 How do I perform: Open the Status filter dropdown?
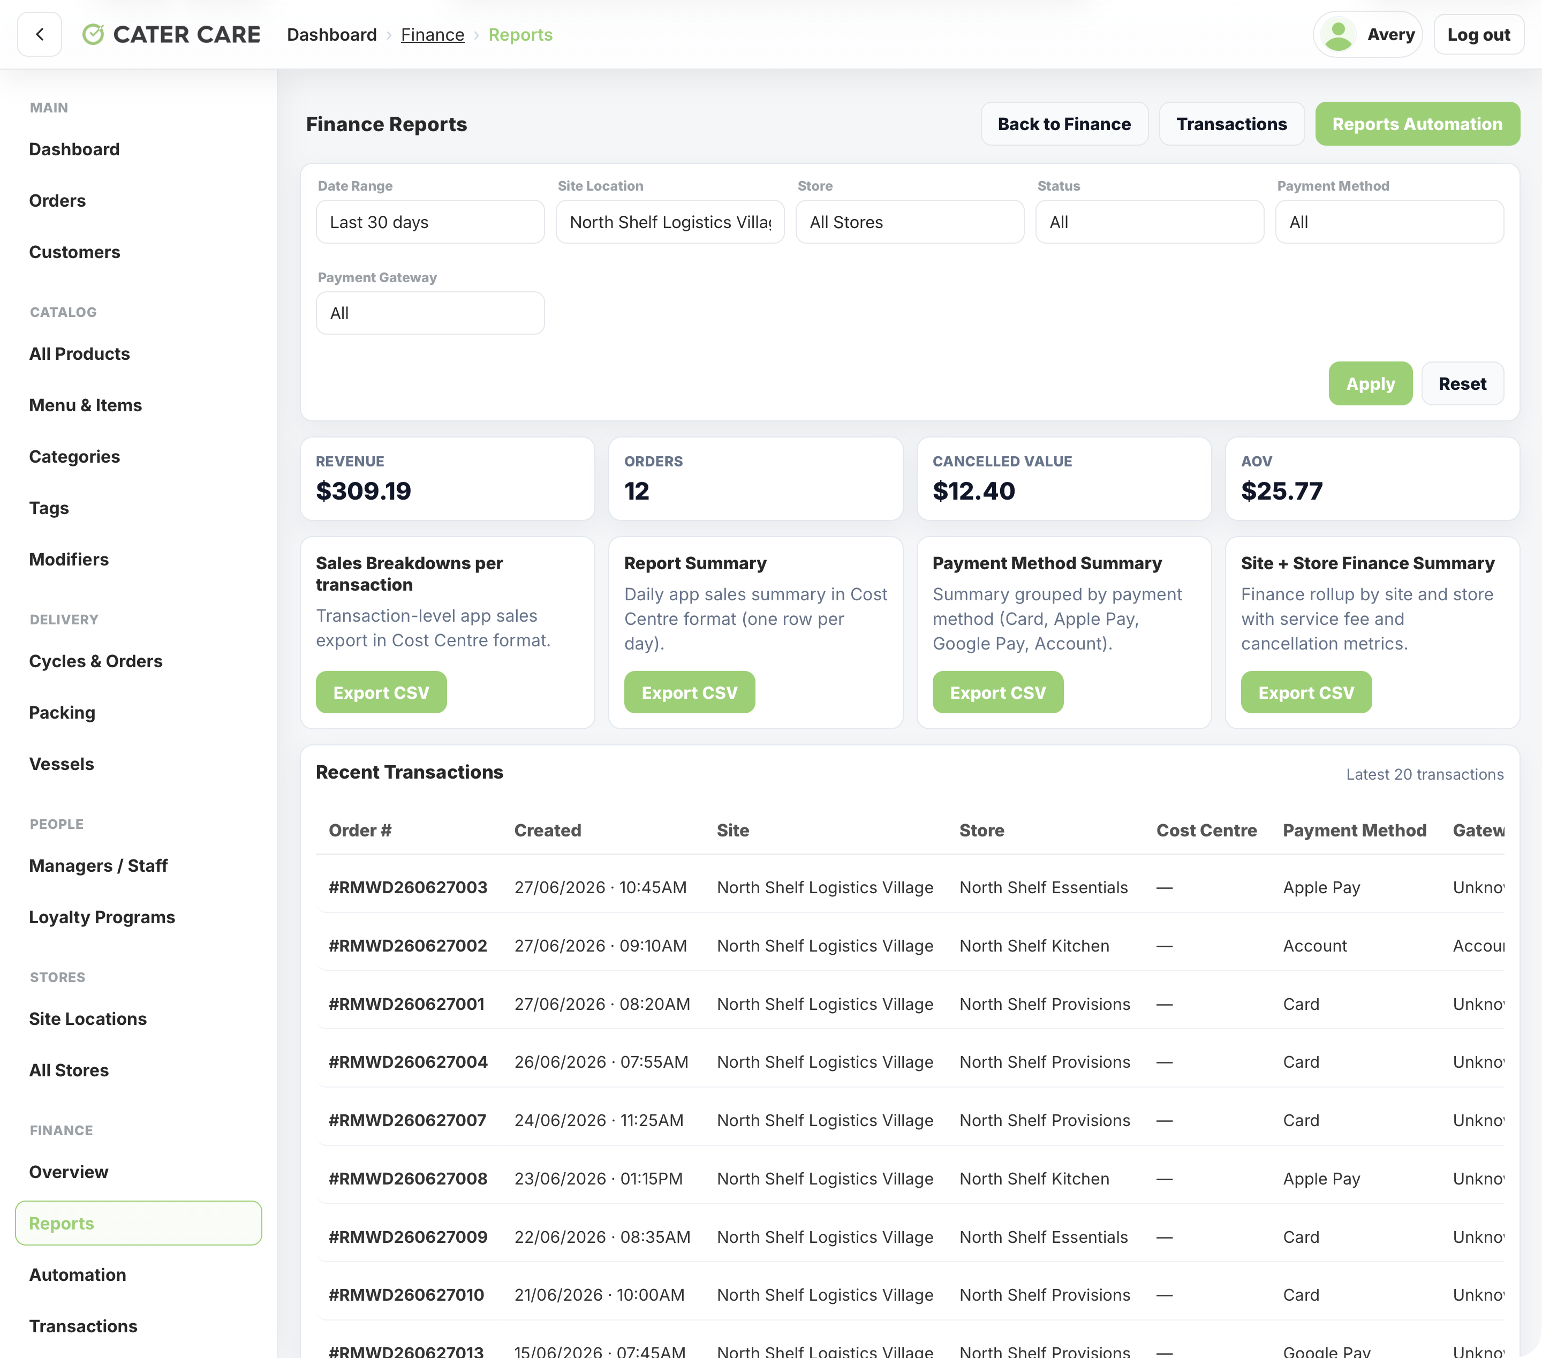[1150, 222]
